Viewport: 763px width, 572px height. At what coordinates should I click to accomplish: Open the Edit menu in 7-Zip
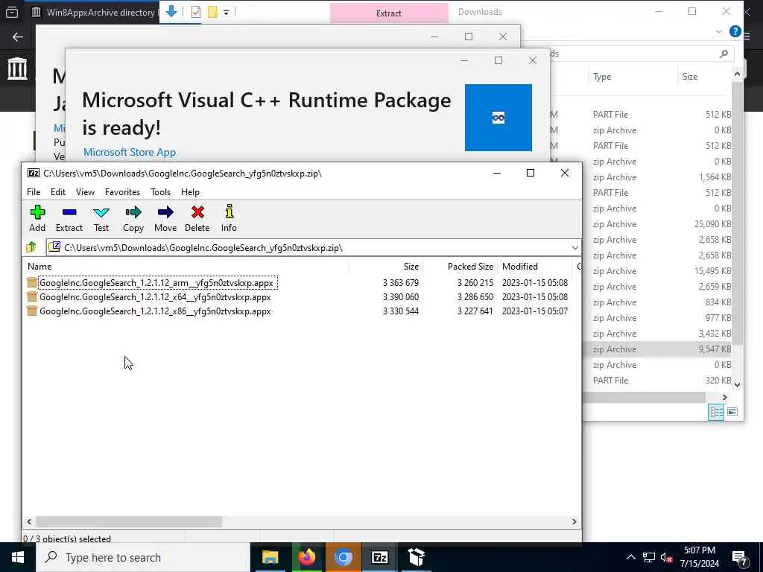coord(58,192)
